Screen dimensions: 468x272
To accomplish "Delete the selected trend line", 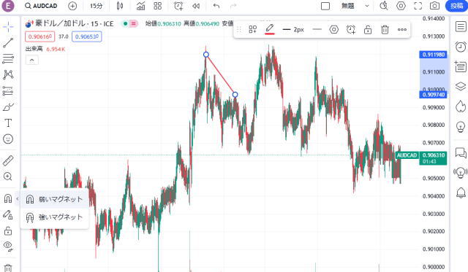I will coord(385,29).
